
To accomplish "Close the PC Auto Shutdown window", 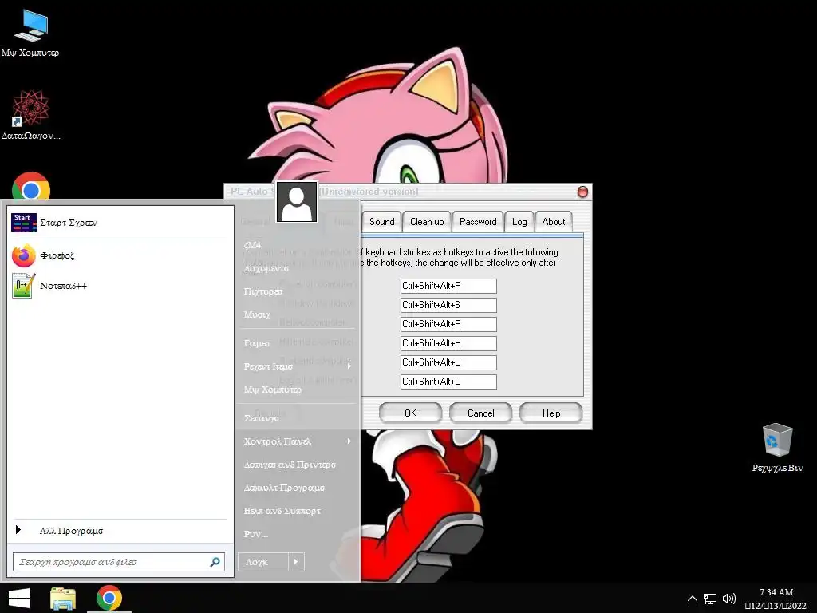I will click(582, 192).
